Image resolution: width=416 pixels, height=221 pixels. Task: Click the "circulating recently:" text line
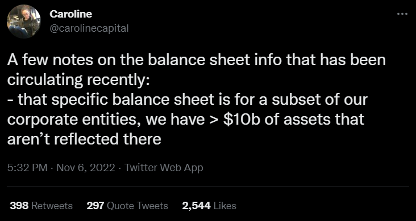pyautogui.click(x=78, y=80)
